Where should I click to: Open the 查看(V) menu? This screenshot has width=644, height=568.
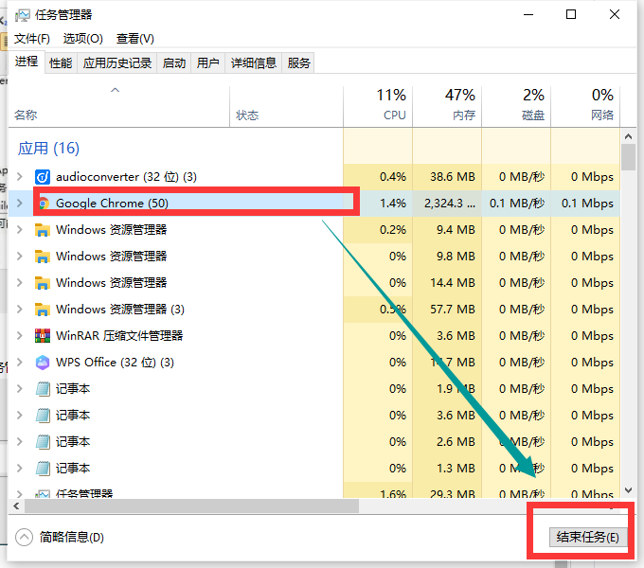[x=134, y=39]
